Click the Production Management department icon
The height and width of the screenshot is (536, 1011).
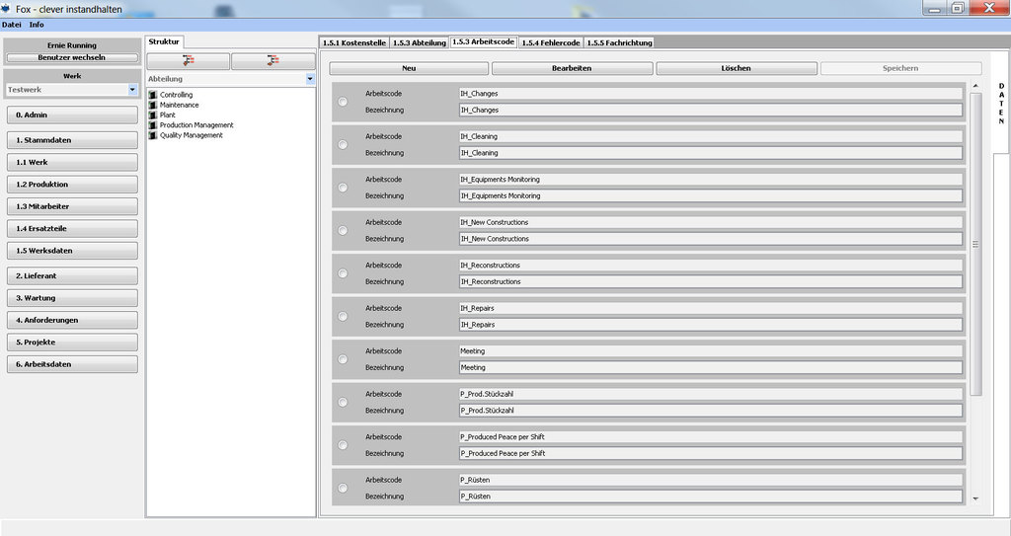153,125
